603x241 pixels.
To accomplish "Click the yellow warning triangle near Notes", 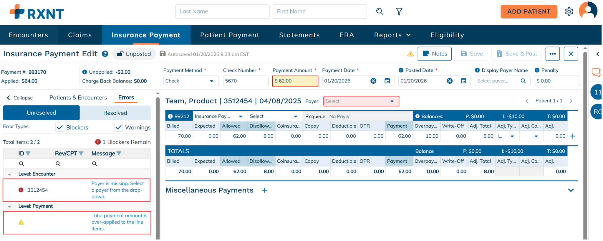I will pyautogui.click(x=410, y=54).
